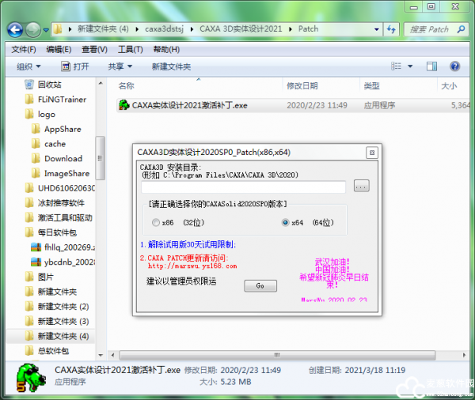Expand arrow after 新建文件夹 (4) breadcrumb

[137, 29]
